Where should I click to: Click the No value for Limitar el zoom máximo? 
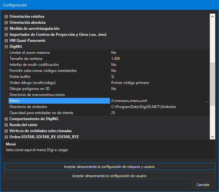(x=160, y=53)
